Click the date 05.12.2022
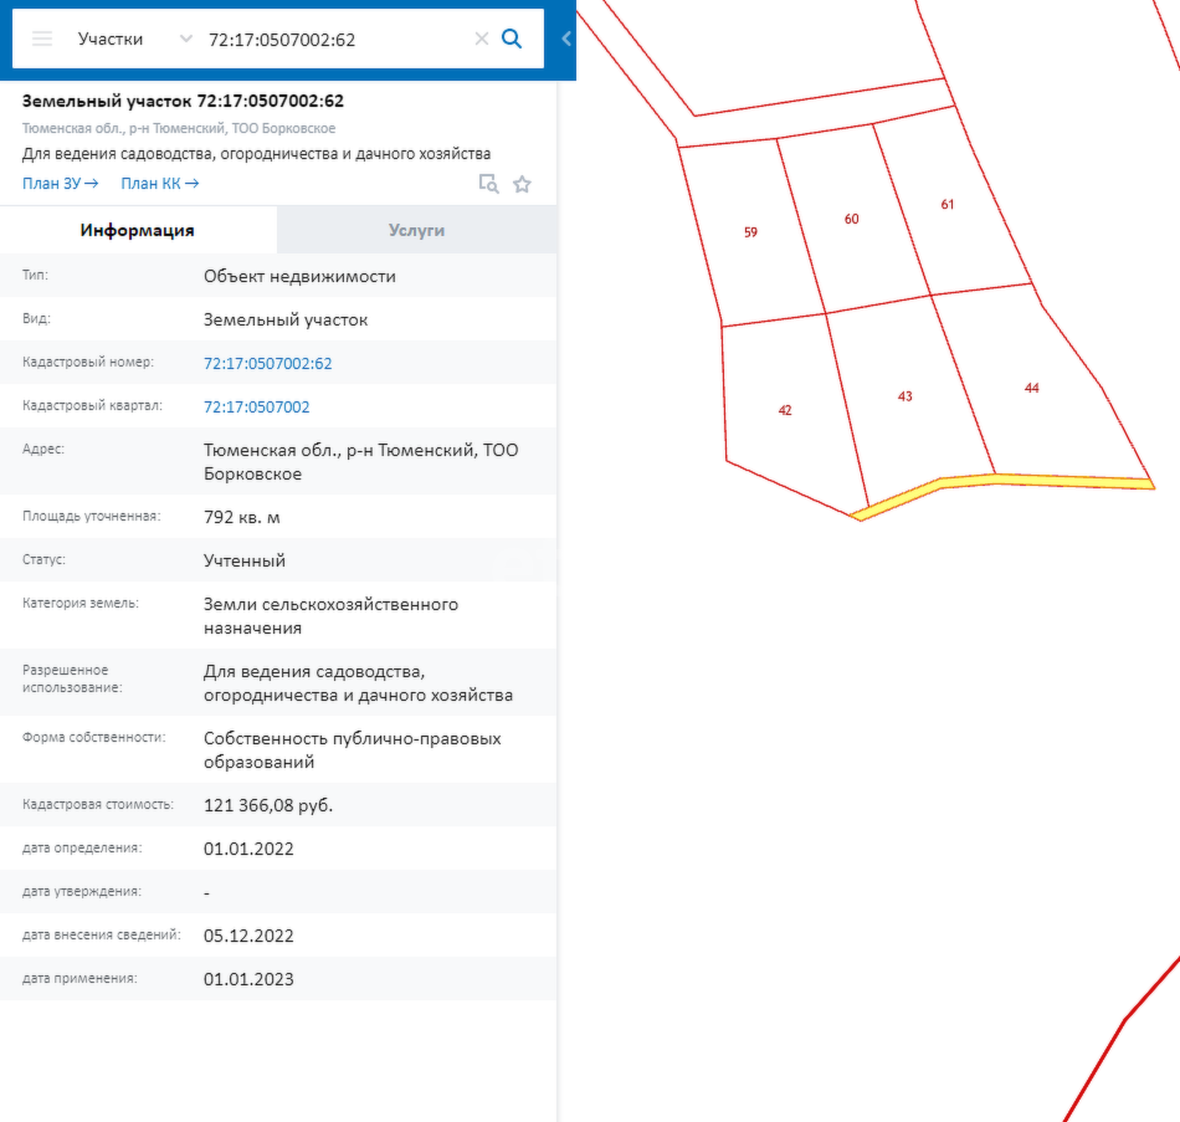Image resolution: width=1180 pixels, height=1122 pixels. tap(248, 935)
